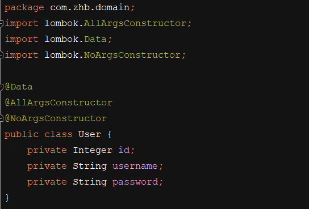Click the public keyword in class declaration
This screenshot has height=209, width=309.
pyautogui.click(x=22, y=134)
